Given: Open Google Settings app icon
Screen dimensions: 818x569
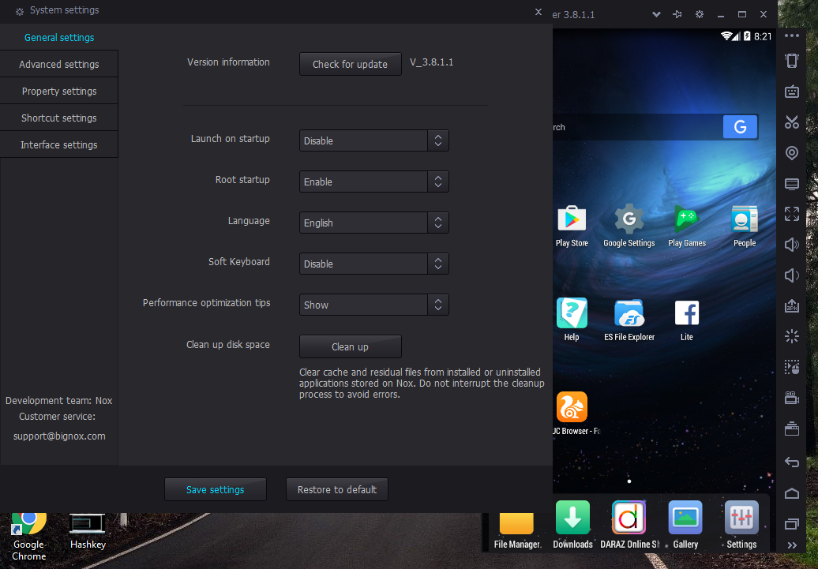Looking at the screenshot, I should click(x=629, y=219).
